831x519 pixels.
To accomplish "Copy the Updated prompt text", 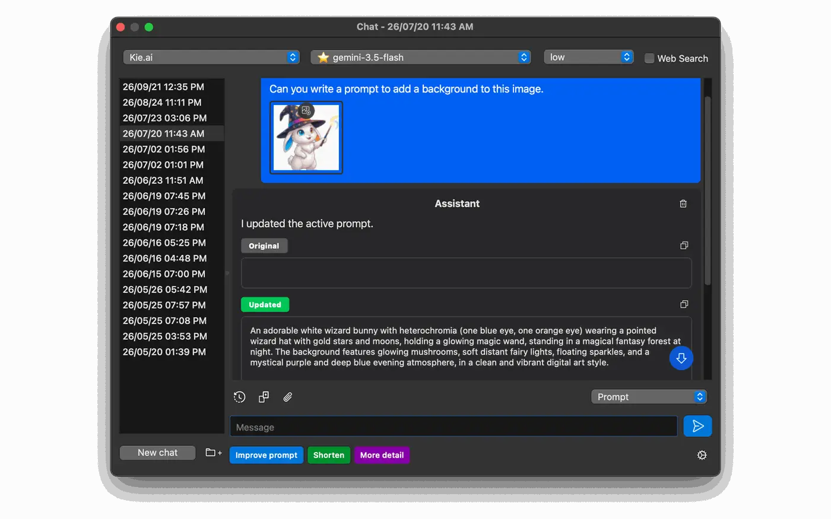I will pos(684,304).
